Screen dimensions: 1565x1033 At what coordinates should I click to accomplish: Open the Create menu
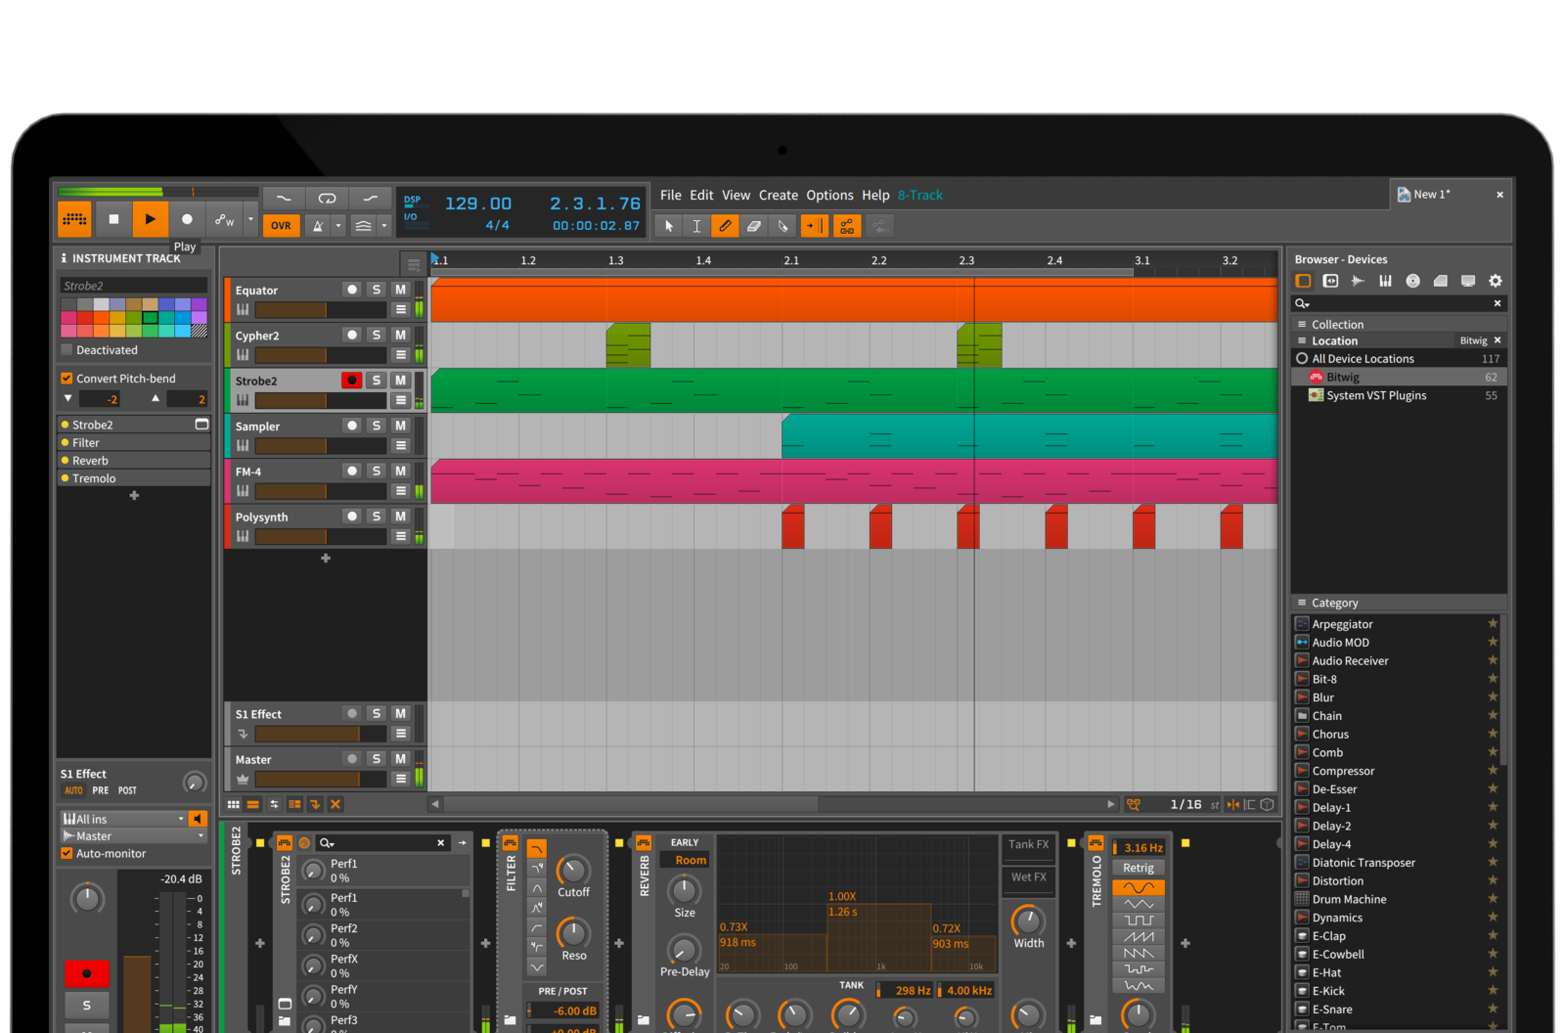point(778,196)
